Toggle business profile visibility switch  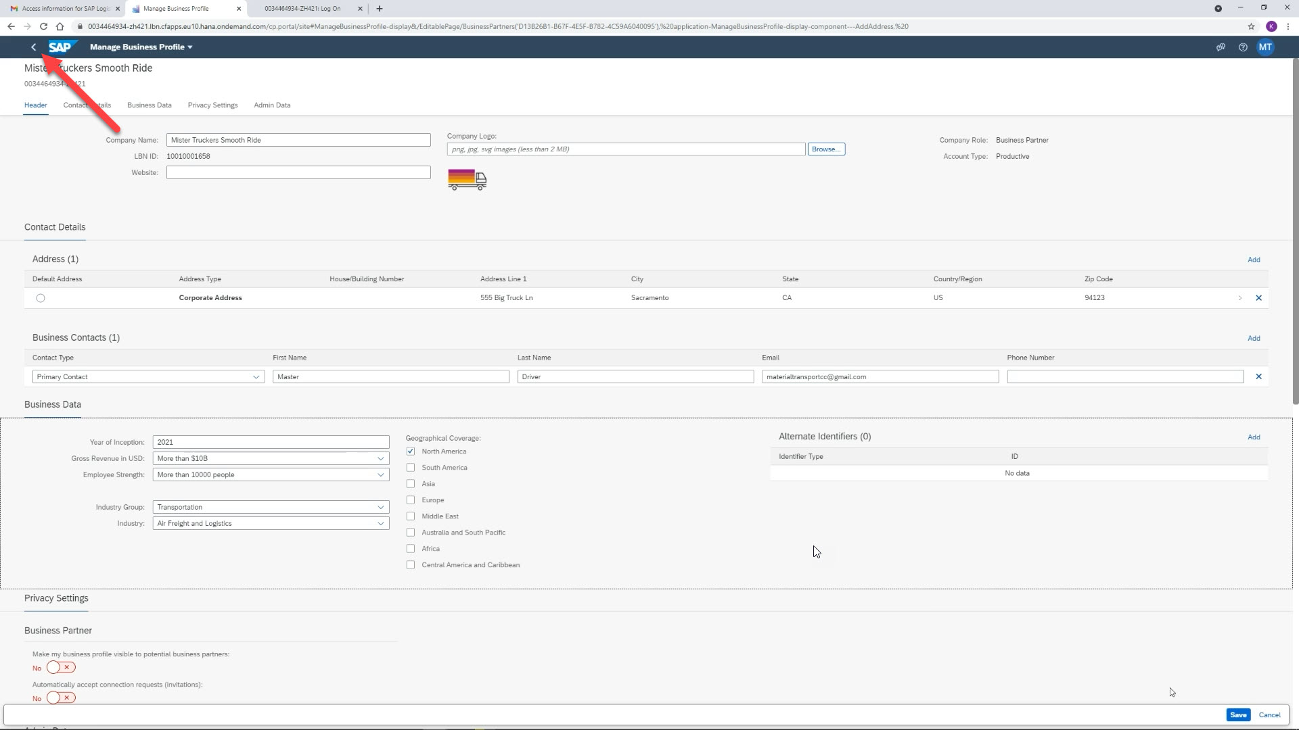(61, 668)
